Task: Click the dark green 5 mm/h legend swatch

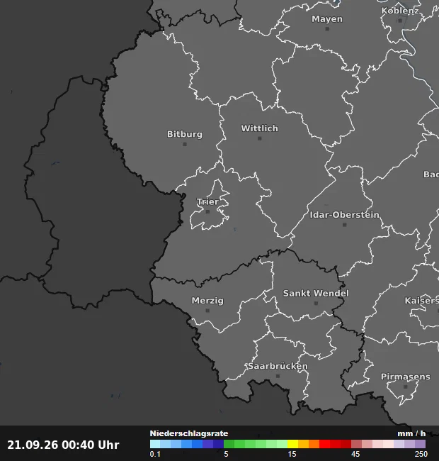Action: (x=229, y=444)
